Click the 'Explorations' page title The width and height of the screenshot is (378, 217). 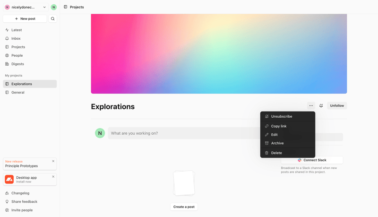[x=113, y=106]
